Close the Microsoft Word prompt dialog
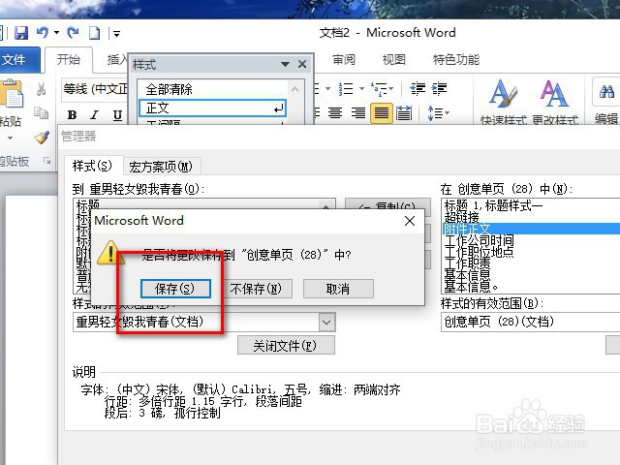The image size is (620, 465). (x=410, y=221)
